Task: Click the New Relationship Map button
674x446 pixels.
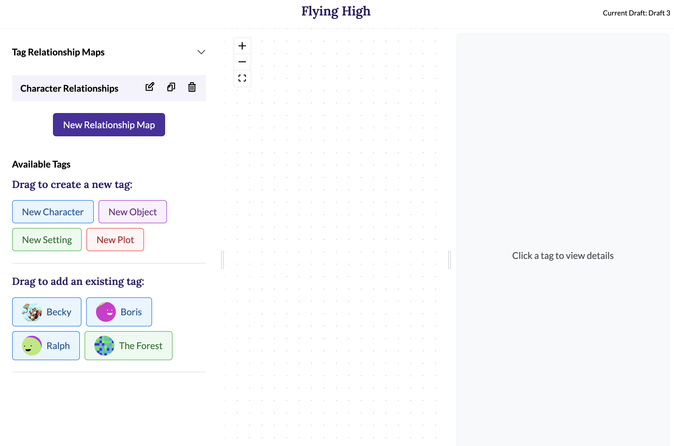Action: coord(108,125)
